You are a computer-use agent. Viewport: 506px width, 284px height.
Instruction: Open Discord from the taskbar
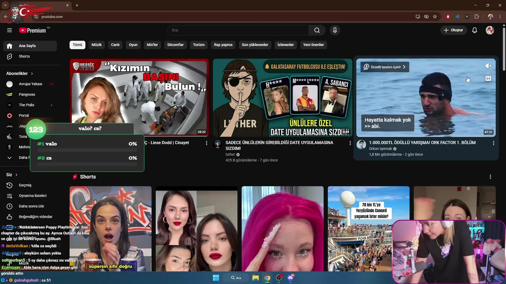point(291,278)
